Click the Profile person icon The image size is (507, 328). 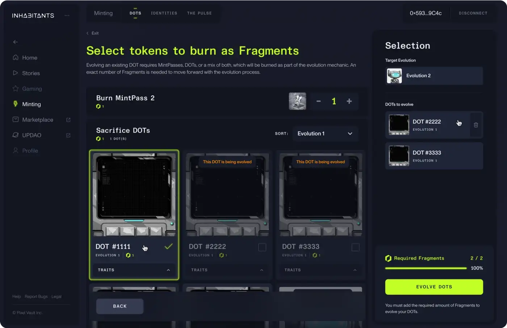pos(16,150)
